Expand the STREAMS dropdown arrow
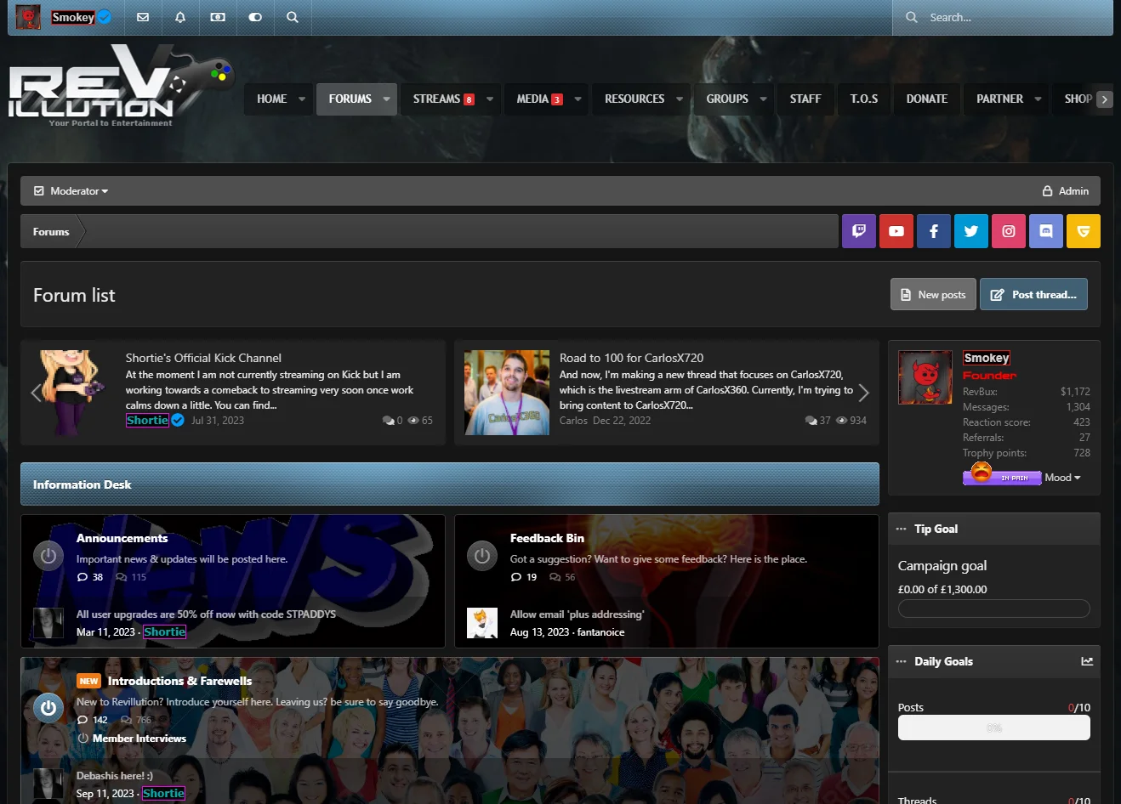The image size is (1121, 804). click(490, 99)
